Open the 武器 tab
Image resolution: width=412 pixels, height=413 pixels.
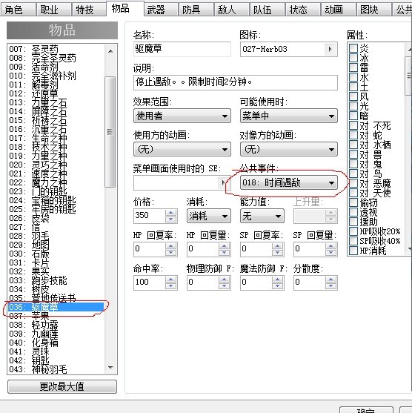click(160, 10)
